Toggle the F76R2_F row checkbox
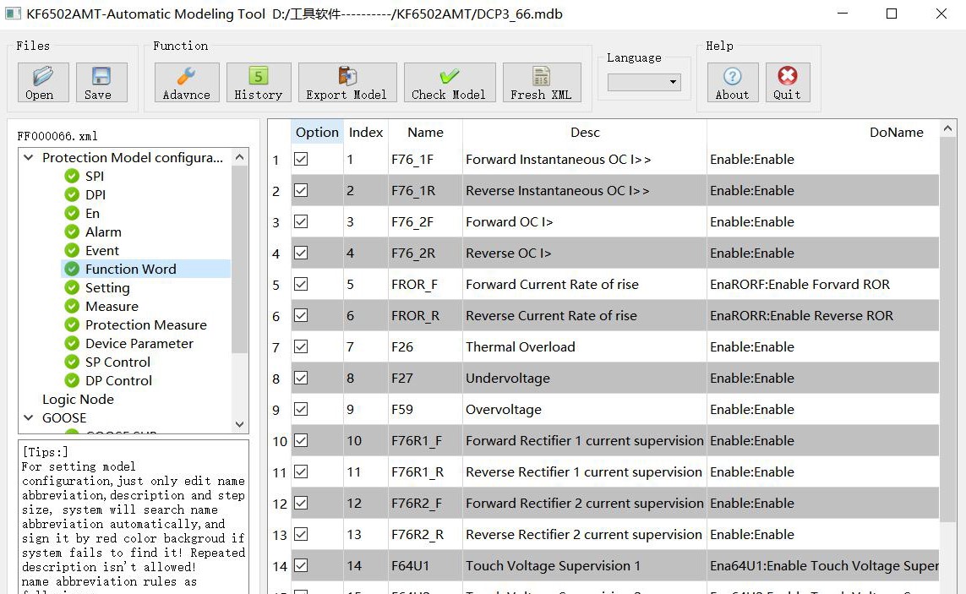 (301, 503)
